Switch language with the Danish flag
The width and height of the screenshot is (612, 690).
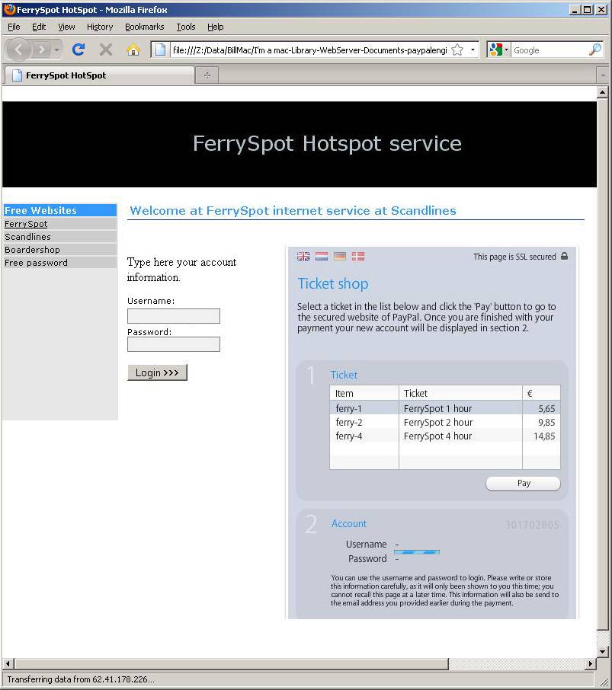pos(358,256)
